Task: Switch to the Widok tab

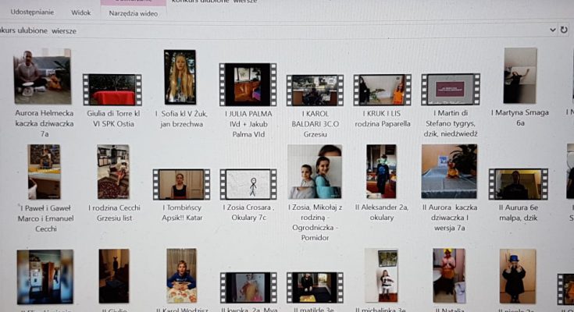Action: pos(81,12)
